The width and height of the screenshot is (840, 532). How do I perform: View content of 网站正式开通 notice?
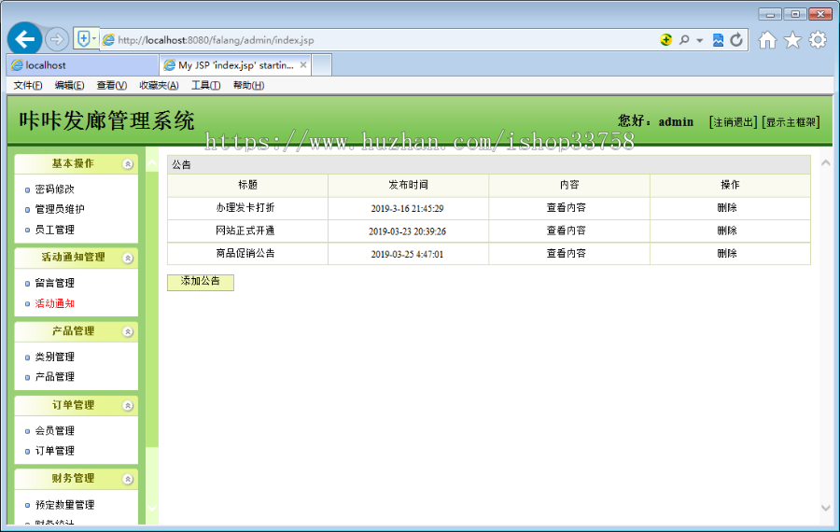567,231
